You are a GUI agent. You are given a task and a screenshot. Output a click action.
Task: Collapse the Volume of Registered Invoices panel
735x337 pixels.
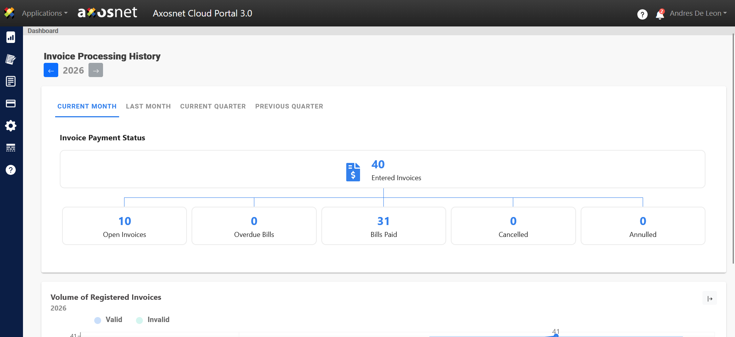pyautogui.click(x=710, y=299)
